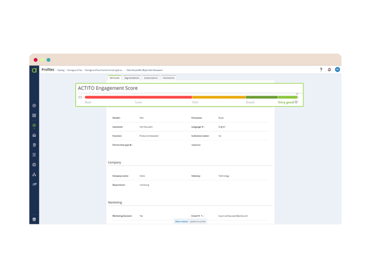Click the Language value English
371x278 pixels.
coord(222,127)
